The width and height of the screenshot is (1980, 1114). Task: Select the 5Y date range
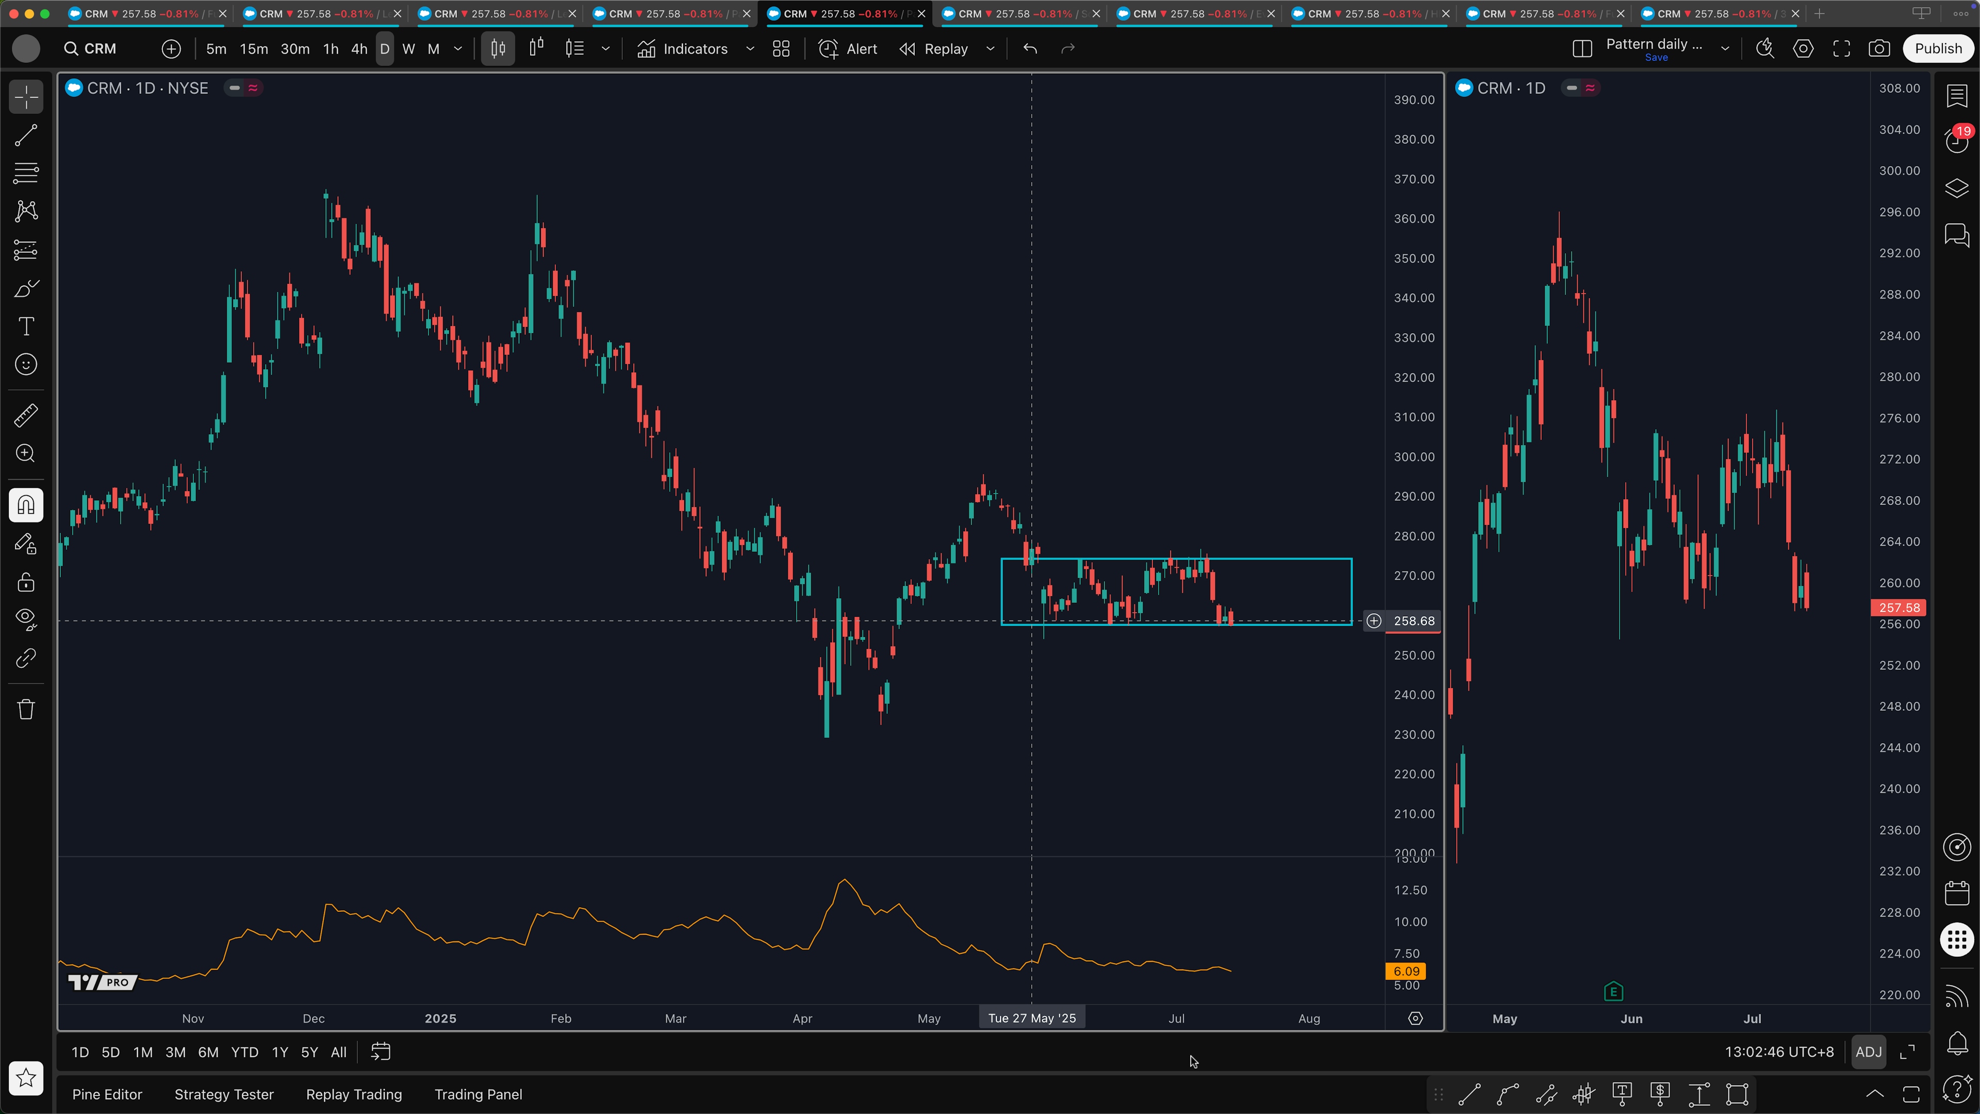[309, 1052]
